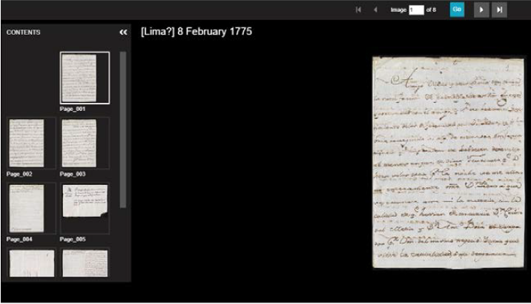Advance to the next image
The image size is (531, 304).
[480, 10]
